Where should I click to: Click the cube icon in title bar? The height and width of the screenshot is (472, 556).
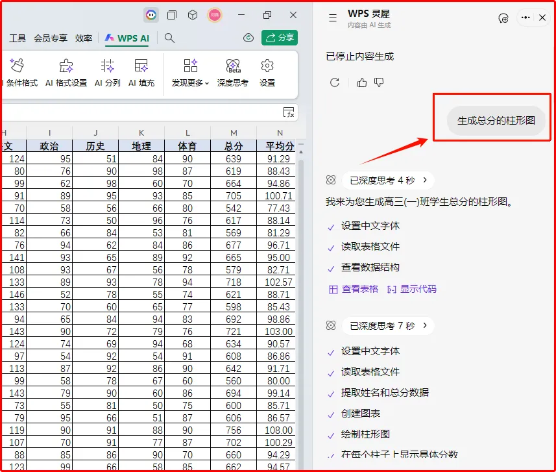pyautogui.click(x=193, y=15)
